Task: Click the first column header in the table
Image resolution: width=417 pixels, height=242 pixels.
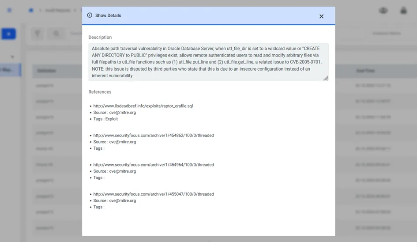Action: coord(46,71)
